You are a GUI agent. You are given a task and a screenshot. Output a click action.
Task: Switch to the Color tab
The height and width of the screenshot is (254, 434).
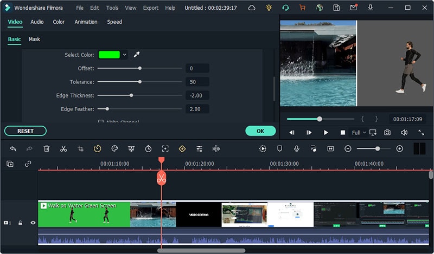[x=59, y=22]
